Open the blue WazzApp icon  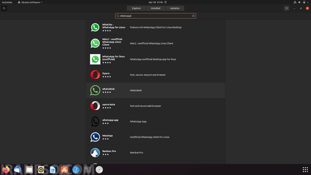[x=95, y=137]
